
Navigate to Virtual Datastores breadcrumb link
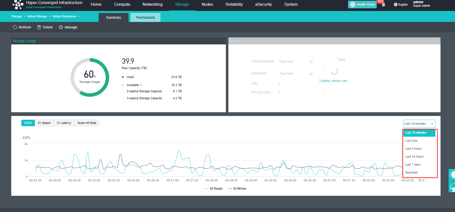tap(64, 16)
